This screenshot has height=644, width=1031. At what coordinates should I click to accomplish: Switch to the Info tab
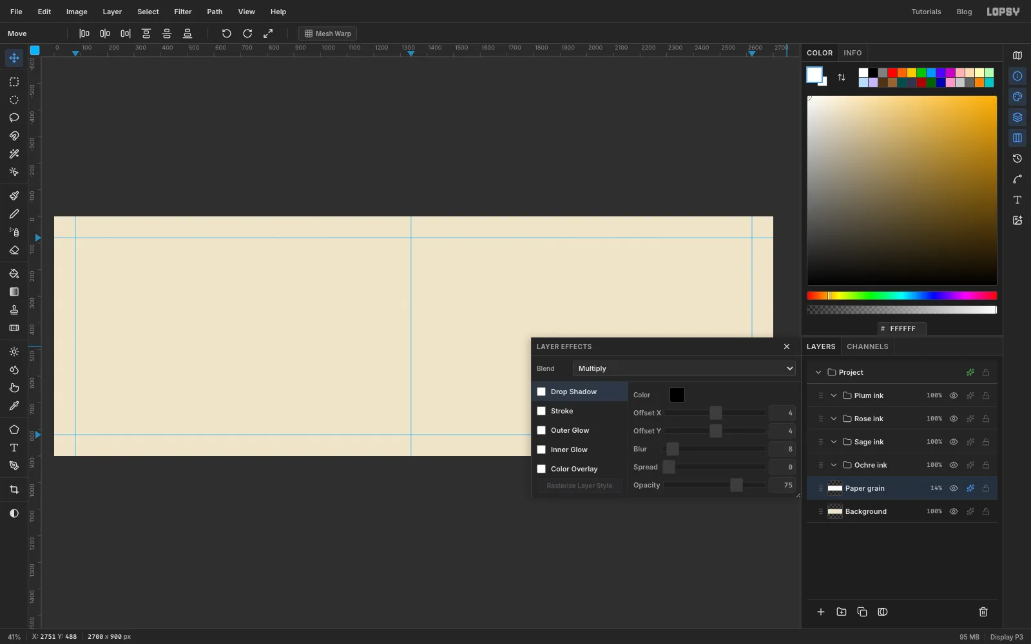pyautogui.click(x=853, y=53)
